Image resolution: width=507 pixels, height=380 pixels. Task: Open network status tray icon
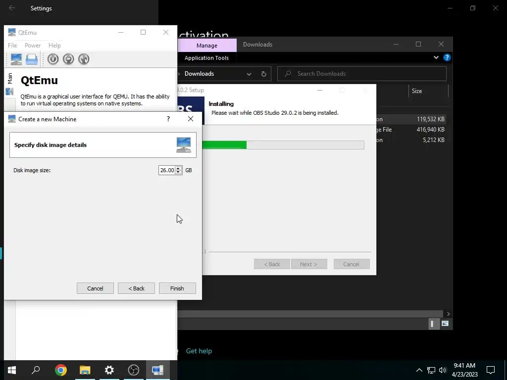point(431,370)
